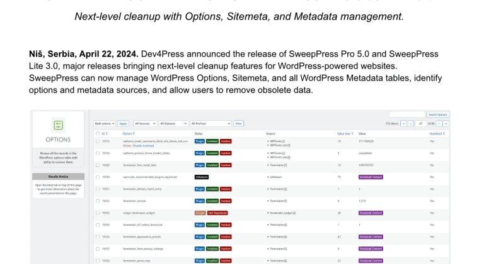
Task: Open the All Statuses filter dropdown
Action: pyautogui.click(x=173, y=124)
